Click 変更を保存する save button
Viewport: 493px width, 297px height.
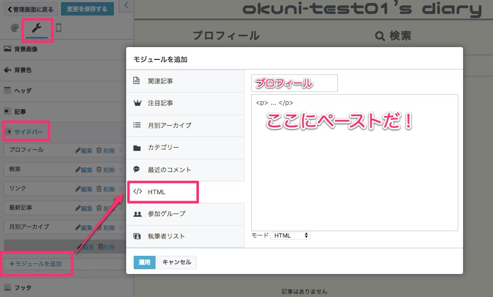(87, 9)
